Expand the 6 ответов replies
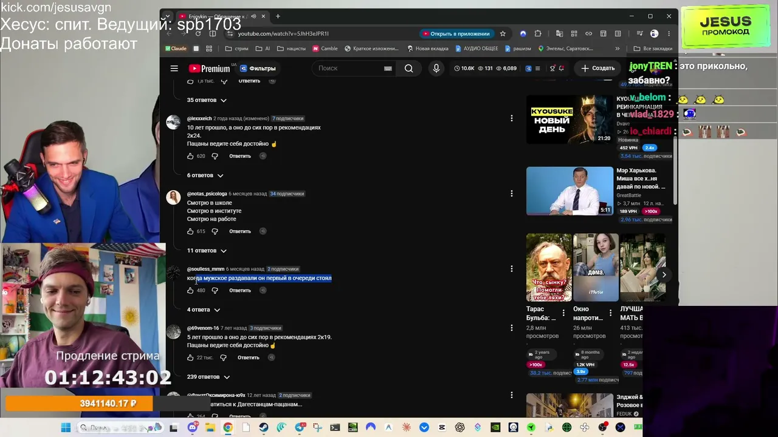The image size is (778, 437). [x=205, y=175]
